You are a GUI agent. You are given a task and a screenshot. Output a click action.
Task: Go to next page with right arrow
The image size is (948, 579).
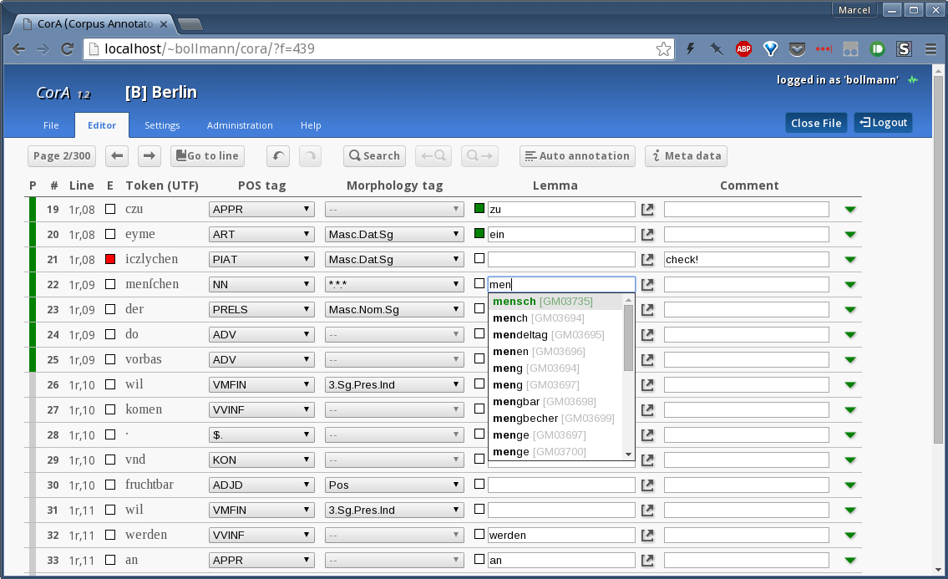point(150,155)
